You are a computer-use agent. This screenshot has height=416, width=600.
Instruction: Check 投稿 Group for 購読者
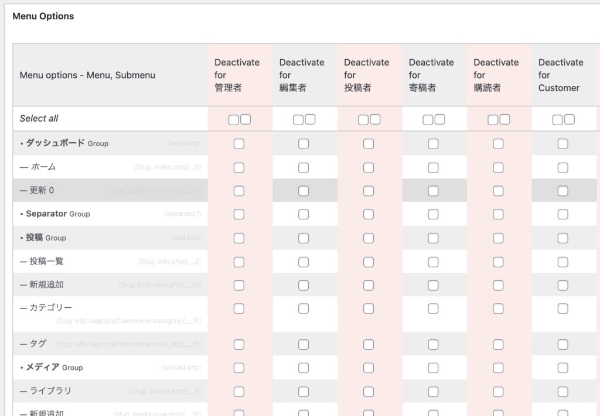pos(498,238)
